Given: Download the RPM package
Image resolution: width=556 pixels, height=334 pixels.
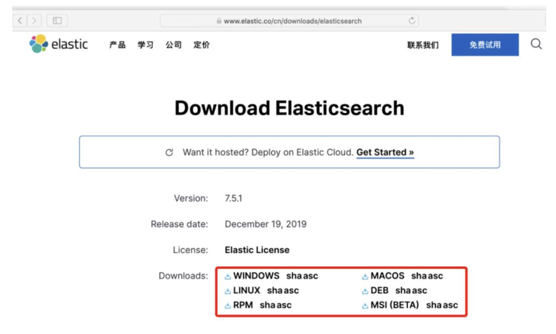Looking at the screenshot, I should click(x=243, y=305).
